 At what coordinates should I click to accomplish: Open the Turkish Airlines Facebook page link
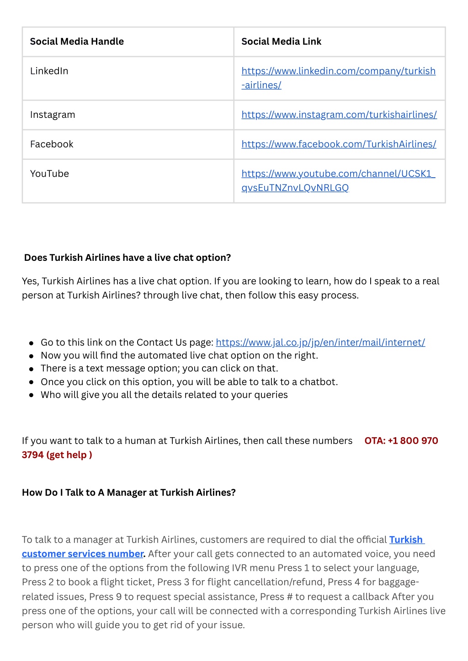339,144
